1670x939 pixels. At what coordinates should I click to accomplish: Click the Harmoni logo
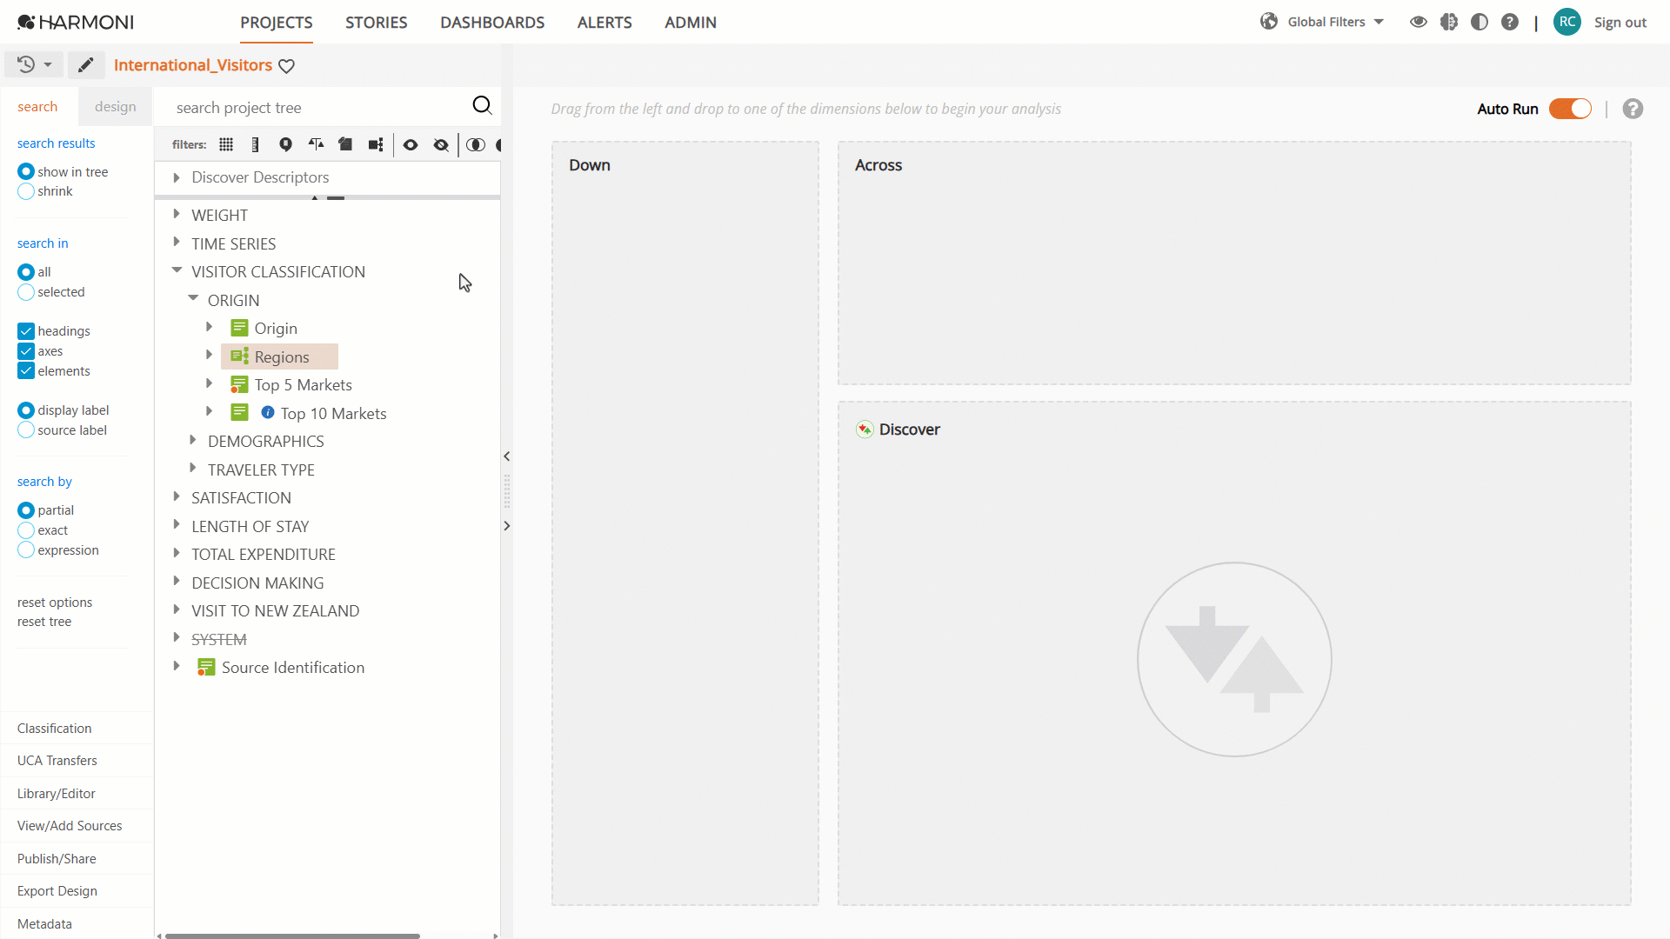click(x=76, y=22)
